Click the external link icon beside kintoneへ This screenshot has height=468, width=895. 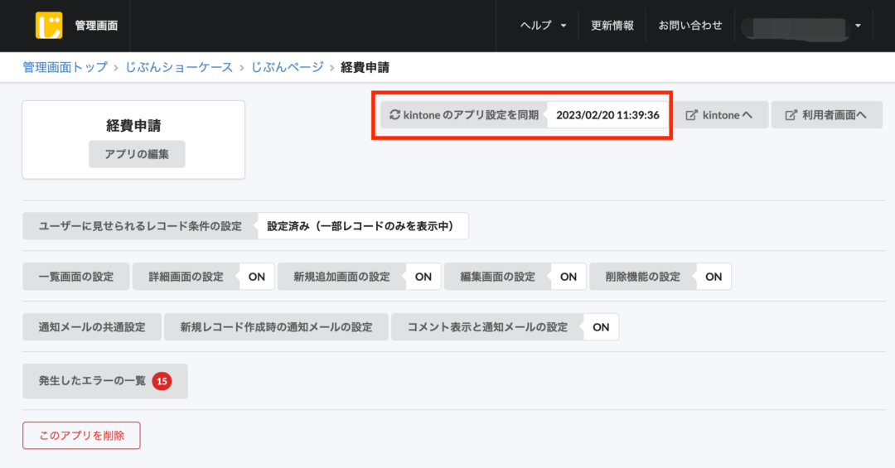click(691, 115)
